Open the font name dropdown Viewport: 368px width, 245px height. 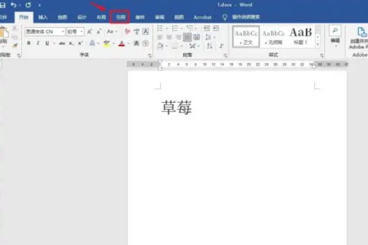(62, 31)
